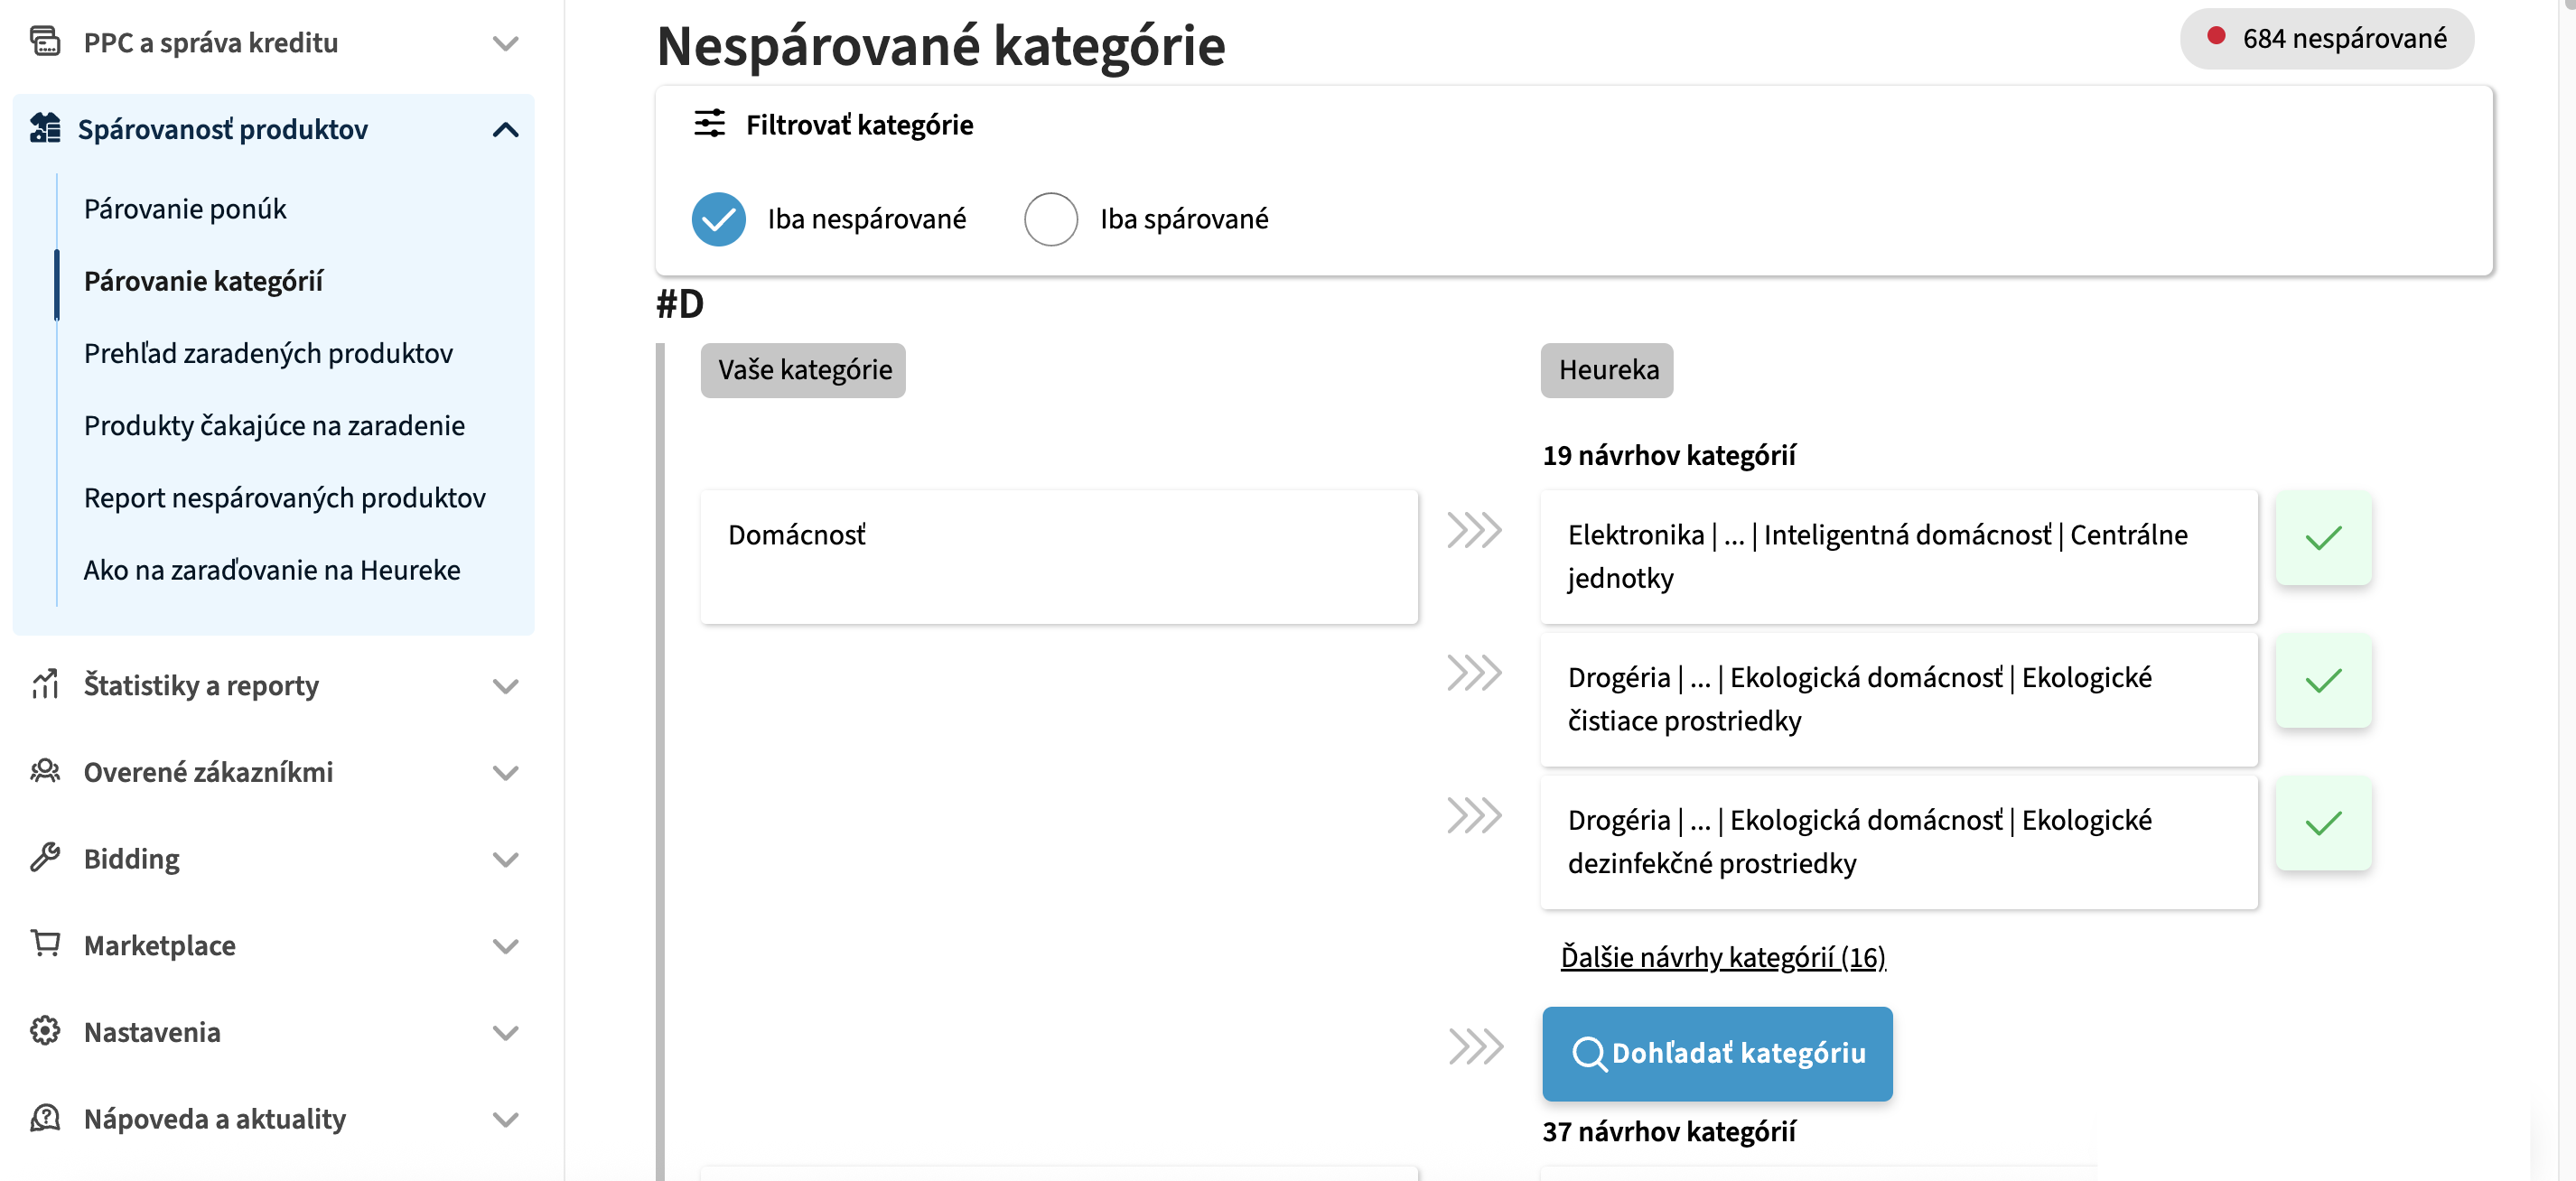
Task: Expand the Overené zákazníkmi chevron
Action: coord(506,772)
